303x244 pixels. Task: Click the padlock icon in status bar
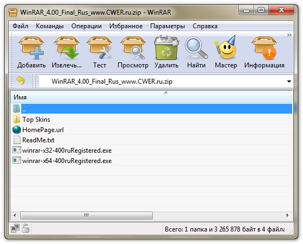[26, 229]
